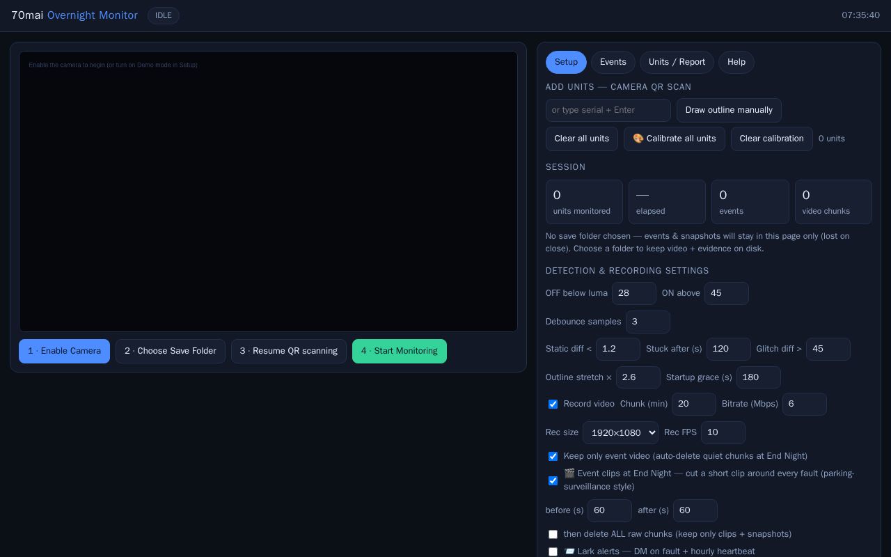Edit the Glitch diff field
Viewport: 891px width, 557px height.
[828, 349]
